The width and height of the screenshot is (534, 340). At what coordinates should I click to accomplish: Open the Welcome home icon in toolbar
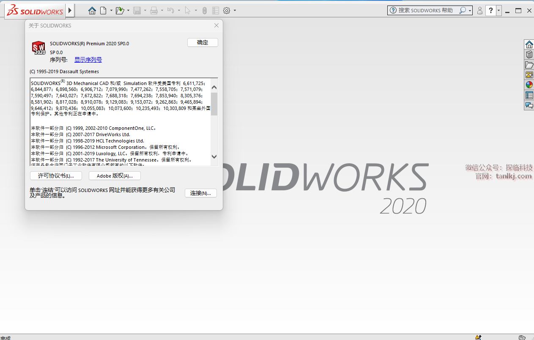[92, 11]
